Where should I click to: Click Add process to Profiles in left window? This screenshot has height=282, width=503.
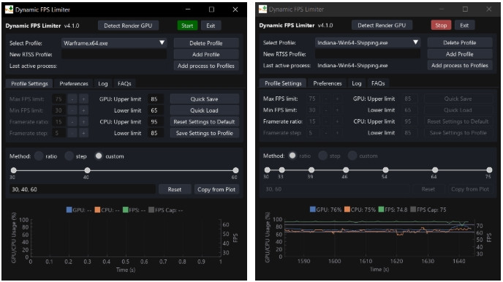click(206, 66)
